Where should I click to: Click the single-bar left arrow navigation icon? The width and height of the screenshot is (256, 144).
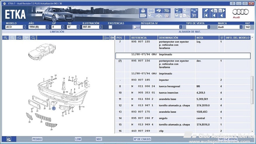(x=214, y=16)
